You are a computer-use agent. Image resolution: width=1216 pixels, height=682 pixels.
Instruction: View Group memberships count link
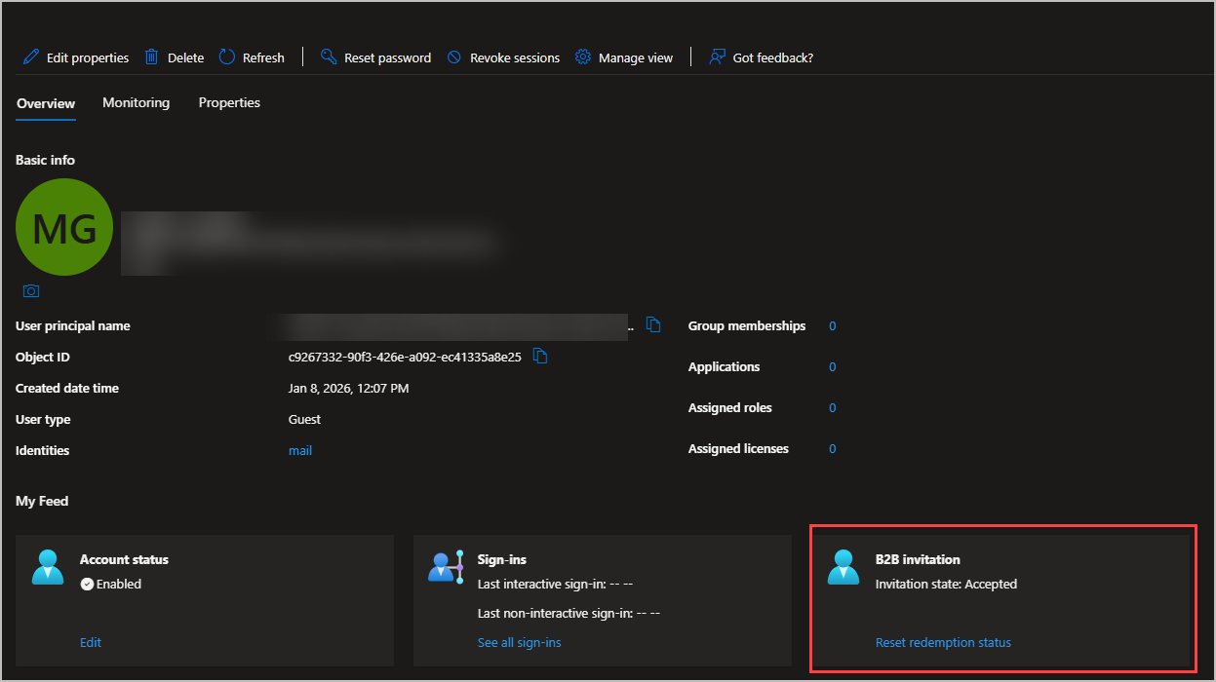832,325
